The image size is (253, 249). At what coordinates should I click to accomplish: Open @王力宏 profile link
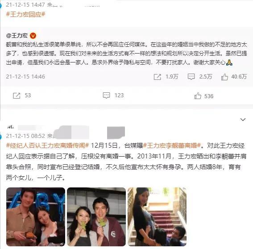(17, 35)
